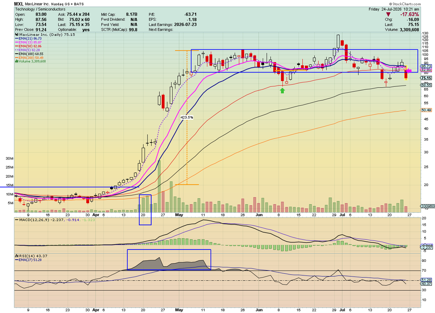Image resolution: width=435 pixels, height=313 pixels.
Task: Click the Mkt Cap value 8.17B
Action: point(132,15)
